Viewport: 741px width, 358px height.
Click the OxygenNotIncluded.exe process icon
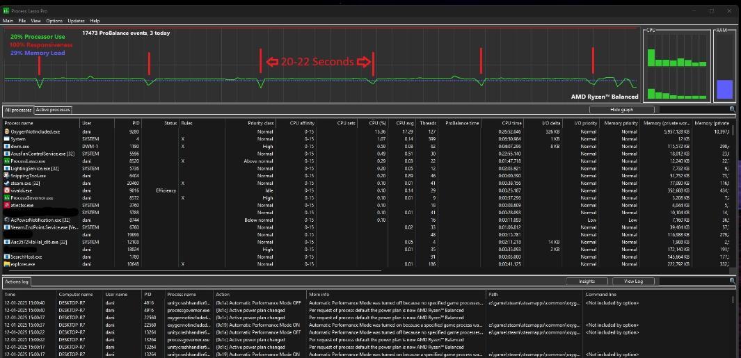(x=7, y=131)
